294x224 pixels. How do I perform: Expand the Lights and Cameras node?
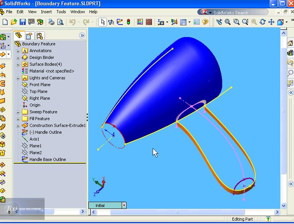pos(18,78)
